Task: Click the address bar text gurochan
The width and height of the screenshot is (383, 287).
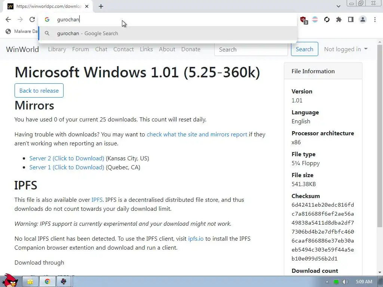Action: click(68, 19)
